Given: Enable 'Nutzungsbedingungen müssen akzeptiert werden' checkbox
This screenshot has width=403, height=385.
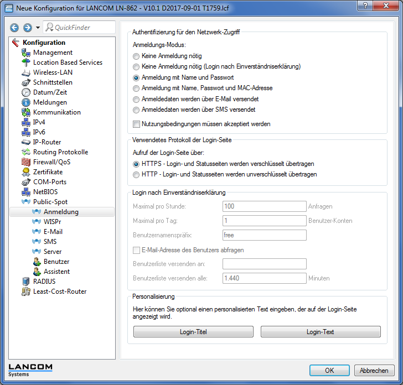Looking at the screenshot, I should [x=137, y=124].
